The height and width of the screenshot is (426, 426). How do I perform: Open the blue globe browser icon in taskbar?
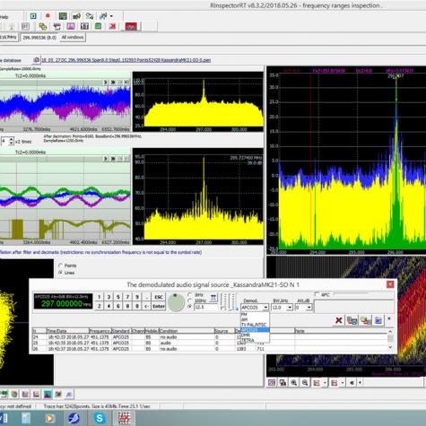click(x=74, y=418)
